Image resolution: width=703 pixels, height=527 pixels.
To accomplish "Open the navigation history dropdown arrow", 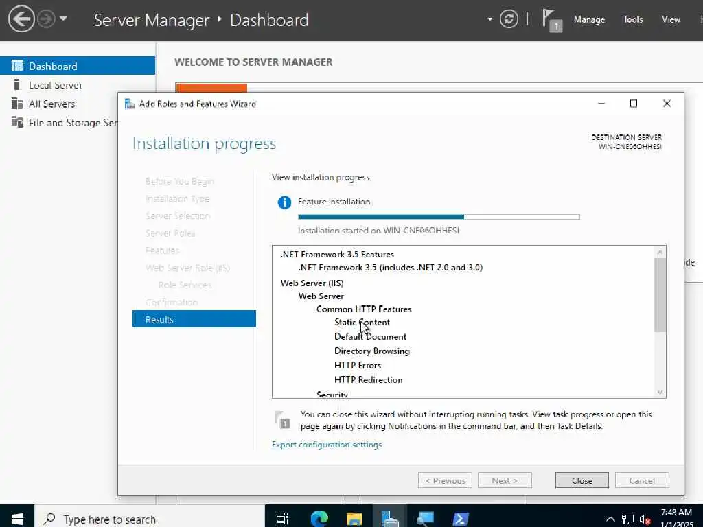I will pyautogui.click(x=63, y=19).
